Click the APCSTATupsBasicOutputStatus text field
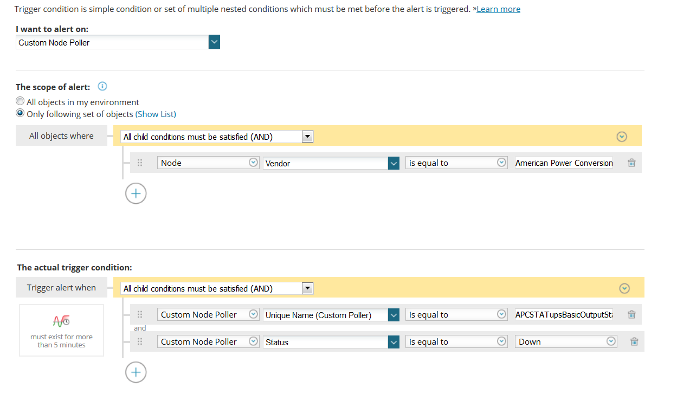Image resolution: width=677 pixels, height=407 pixels. point(564,314)
